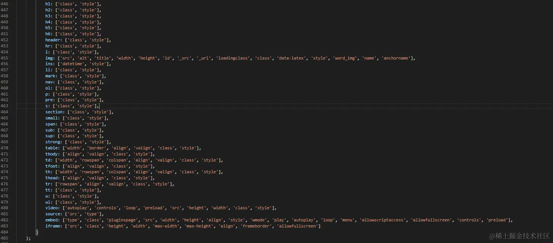The width and height of the screenshot is (553, 243).
Task: Click the 'section' property name
Action: pyautogui.click(x=54, y=112)
